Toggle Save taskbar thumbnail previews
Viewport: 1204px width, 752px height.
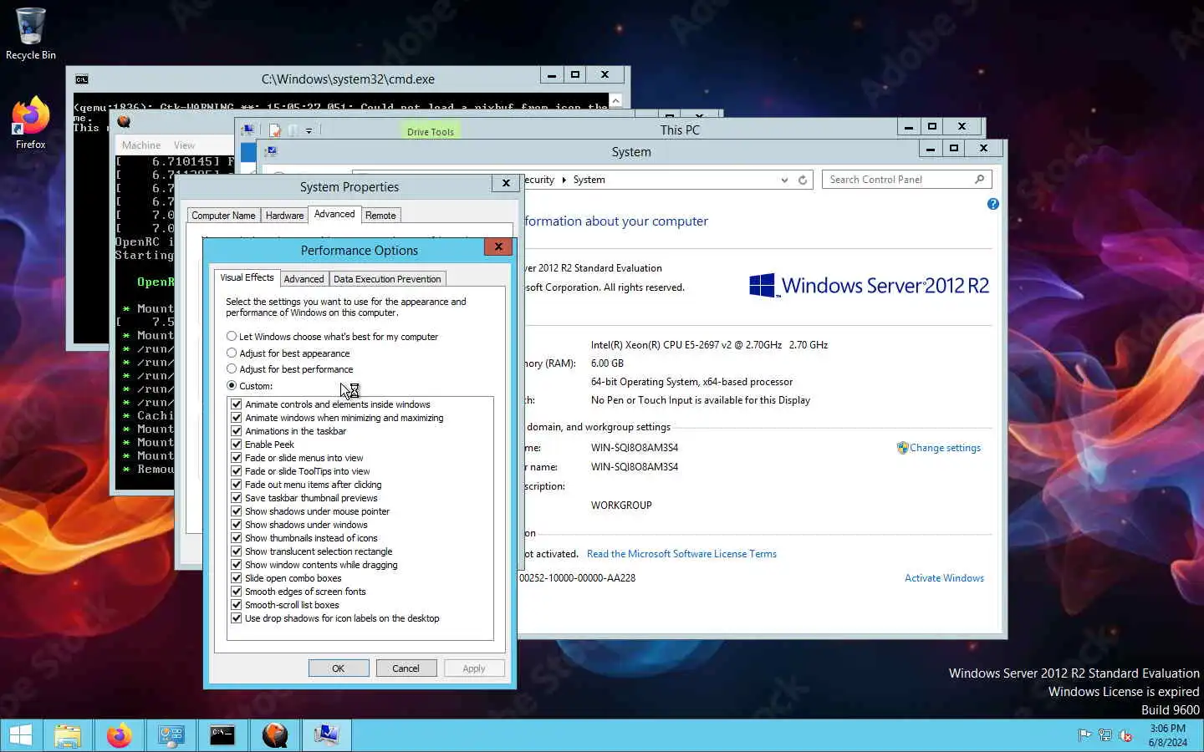[237, 498]
